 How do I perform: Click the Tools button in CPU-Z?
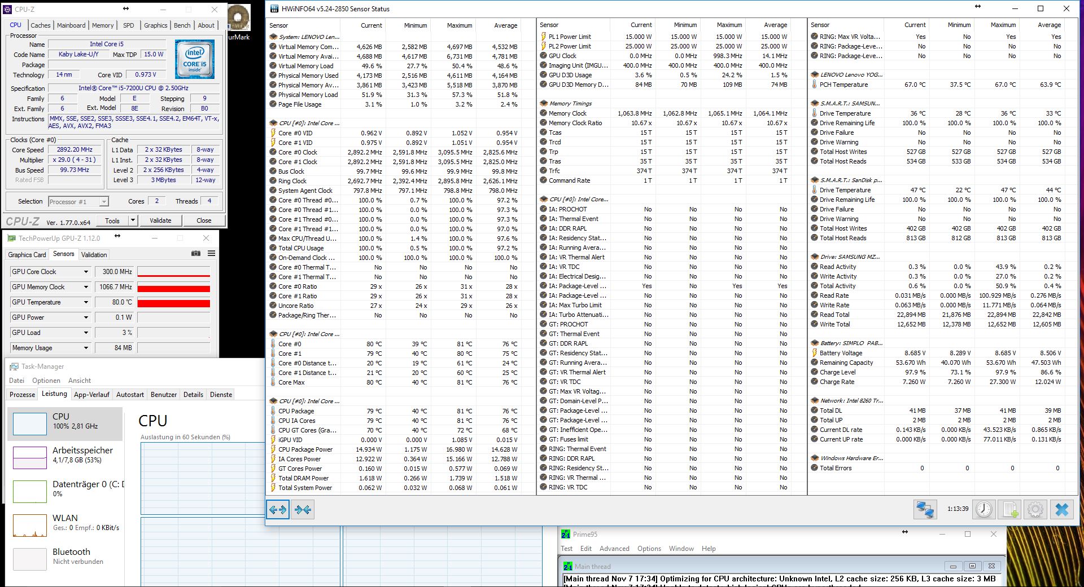112,220
